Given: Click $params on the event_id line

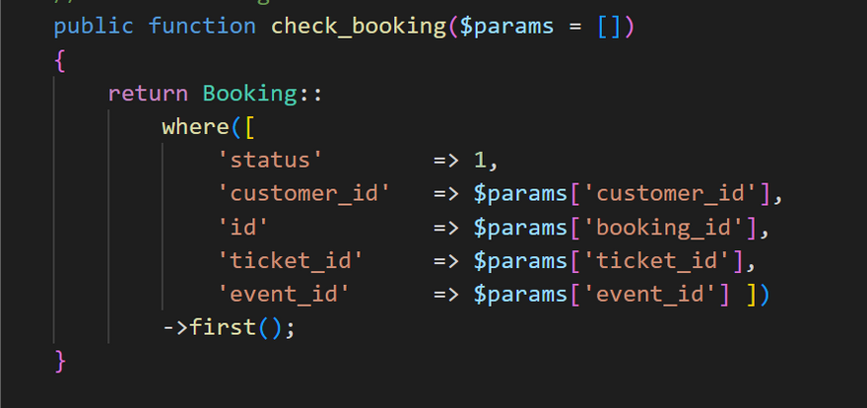Looking at the screenshot, I should 512,295.
